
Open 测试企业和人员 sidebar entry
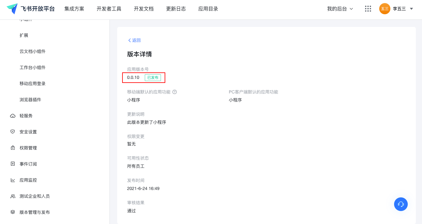34,196
